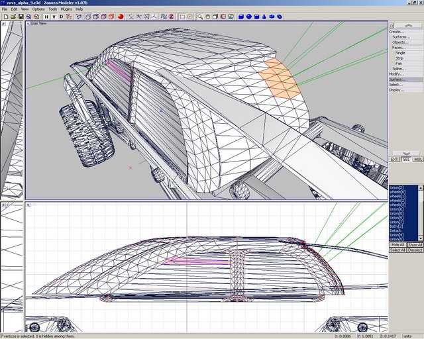Open the Options menu
Image resolution: width=424 pixels, height=339 pixels.
[x=38, y=9]
